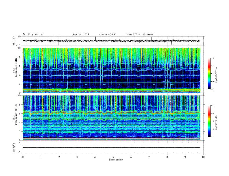
Task: Click tick label "8" on Time axis
Action: click(x=167, y=157)
